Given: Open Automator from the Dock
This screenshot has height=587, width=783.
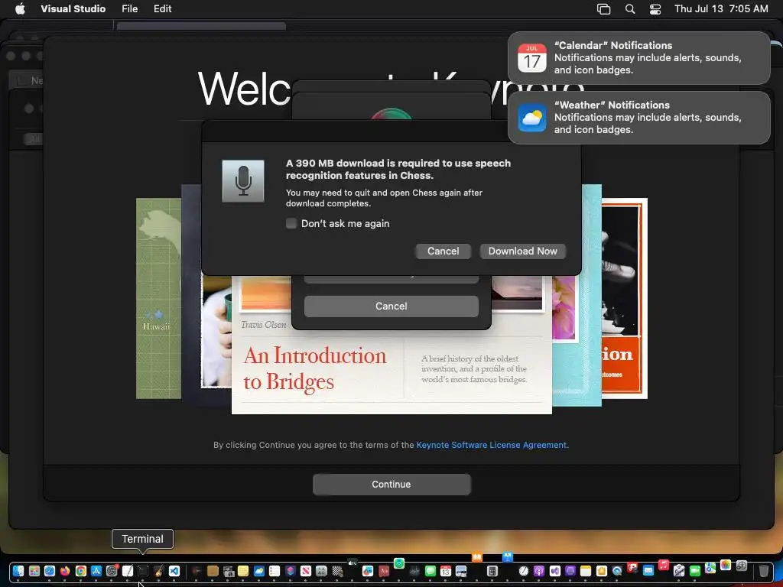Looking at the screenshot, I should [679, 570].
